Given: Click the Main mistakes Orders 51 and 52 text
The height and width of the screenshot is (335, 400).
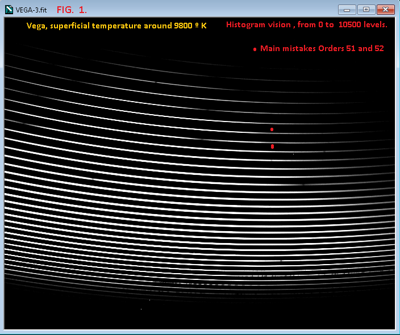Looking at the screenshot, I should [x=322, y=49].
